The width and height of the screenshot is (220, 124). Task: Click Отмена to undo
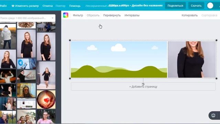[x=47, y=6]
